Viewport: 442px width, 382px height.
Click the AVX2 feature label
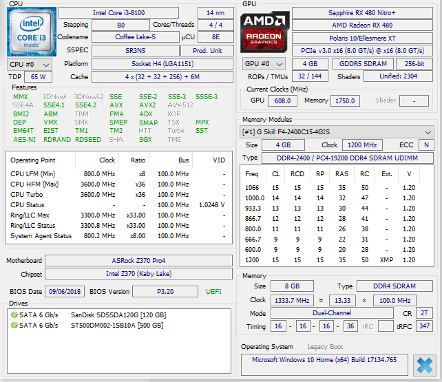[147, 105]
